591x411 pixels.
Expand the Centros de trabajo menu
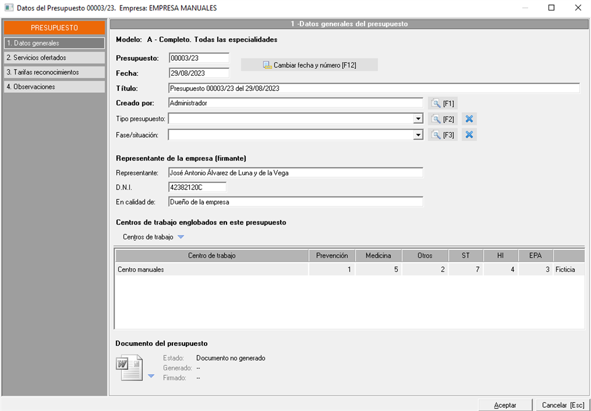click(180, 237)
